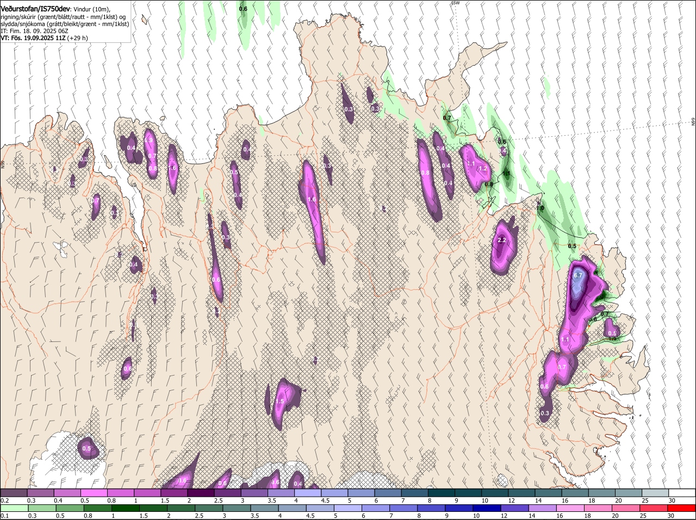Select the darkest purple 2 snow scale swatch
The height and width of the screenshot is (520, 696).
pos(202,492)
